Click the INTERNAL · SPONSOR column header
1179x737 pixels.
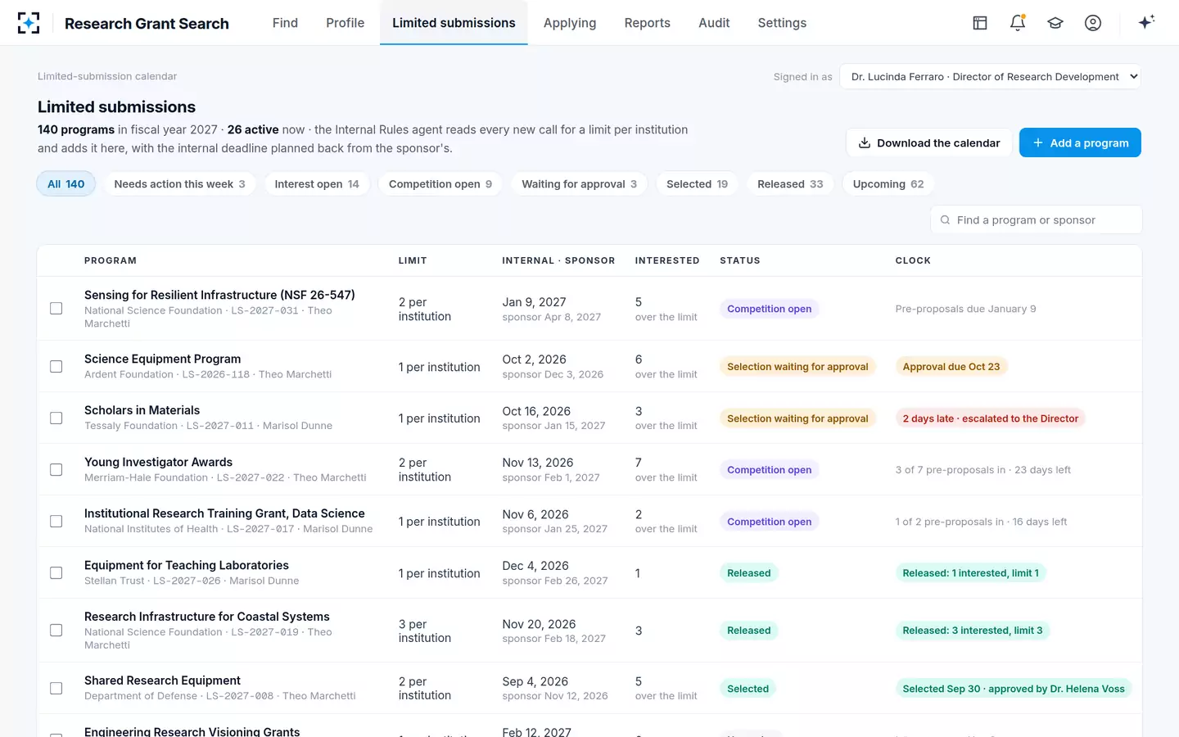558,260
